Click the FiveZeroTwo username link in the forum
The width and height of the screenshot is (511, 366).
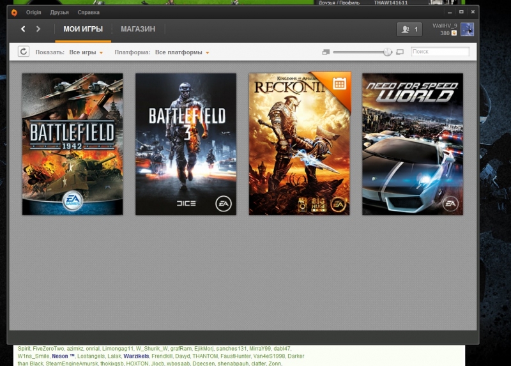pos(49,349)
